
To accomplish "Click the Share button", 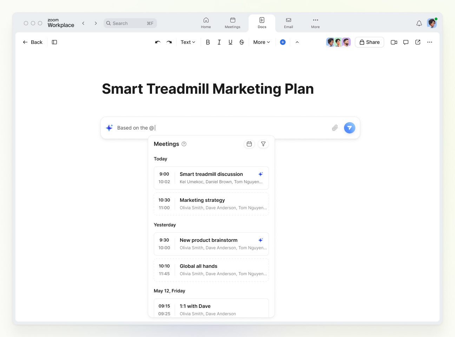I will 369,42.
